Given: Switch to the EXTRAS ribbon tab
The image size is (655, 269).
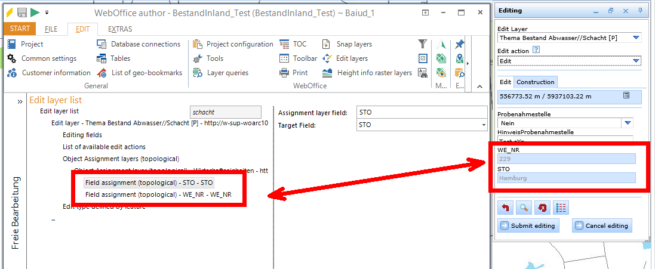Looking at the screenshot, I should [x=120, y=29].
